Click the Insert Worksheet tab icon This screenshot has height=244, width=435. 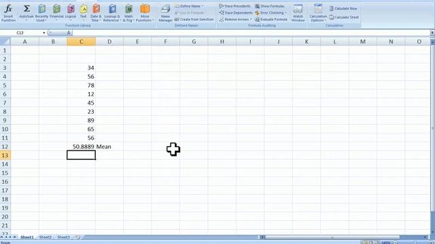click(x=78, y=237)
